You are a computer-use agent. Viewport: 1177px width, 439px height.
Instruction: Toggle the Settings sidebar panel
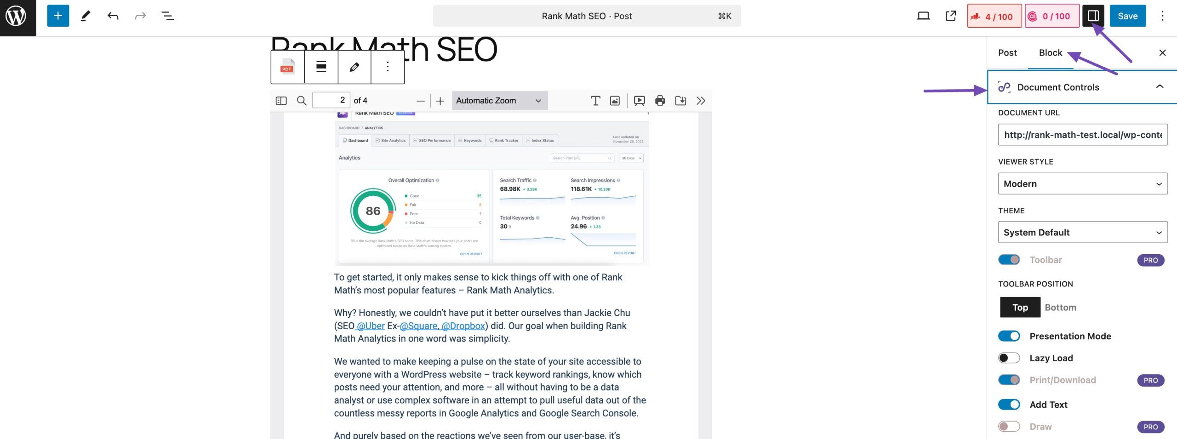pyautogui.click(x=1093, y=16)
